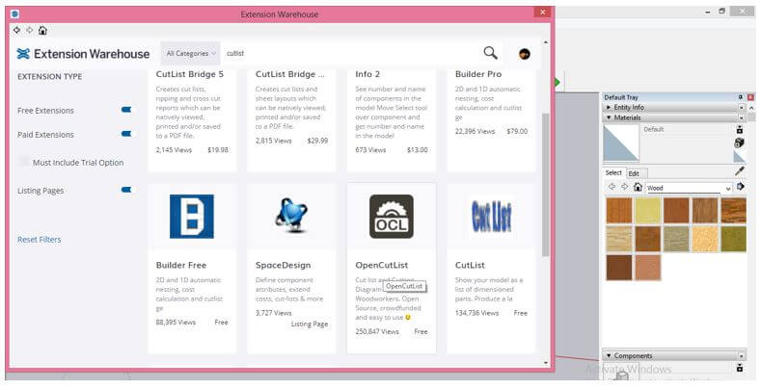Image resolution: width=762 pixels, height=390 pixels.
Task: Close the Materials panel with its x
Action: coord(741,117)
